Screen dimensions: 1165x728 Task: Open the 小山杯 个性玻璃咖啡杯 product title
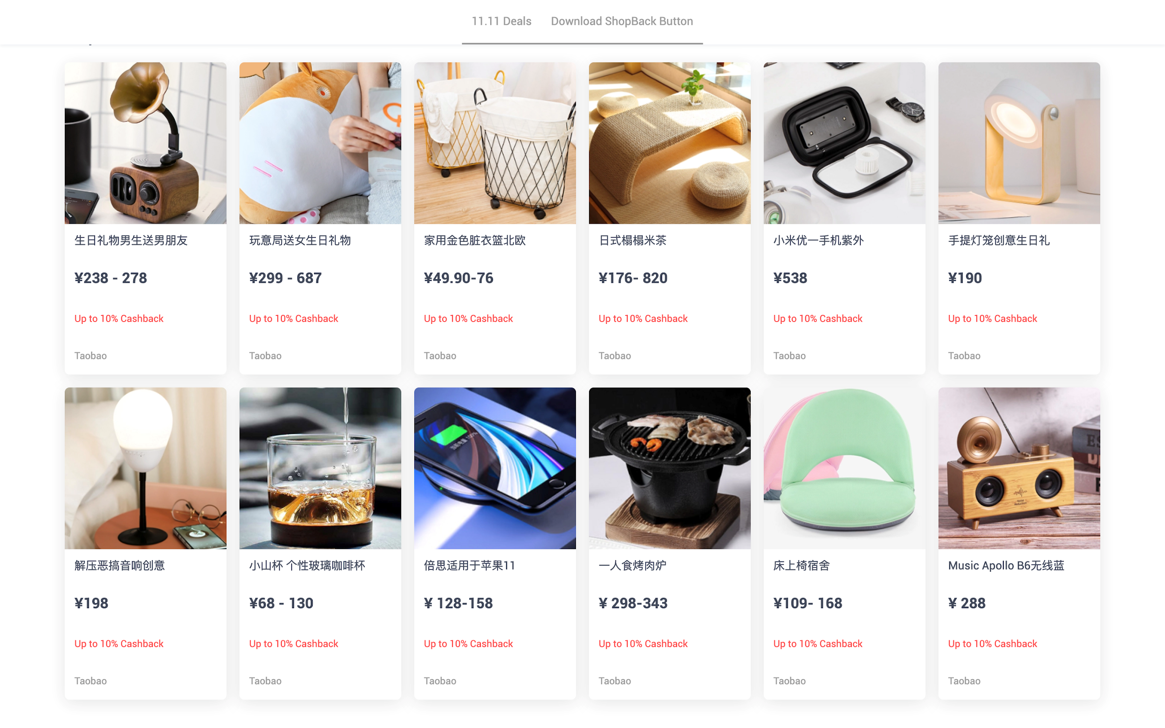(x=307, y=565)
